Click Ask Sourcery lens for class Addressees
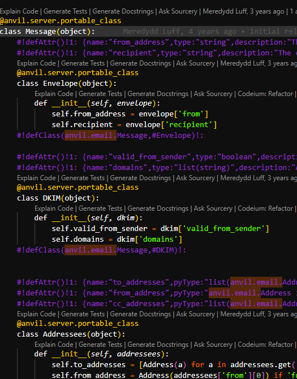The height and width of the screenshot is (379, 297). pyautogui.click(x=195, y=314)
